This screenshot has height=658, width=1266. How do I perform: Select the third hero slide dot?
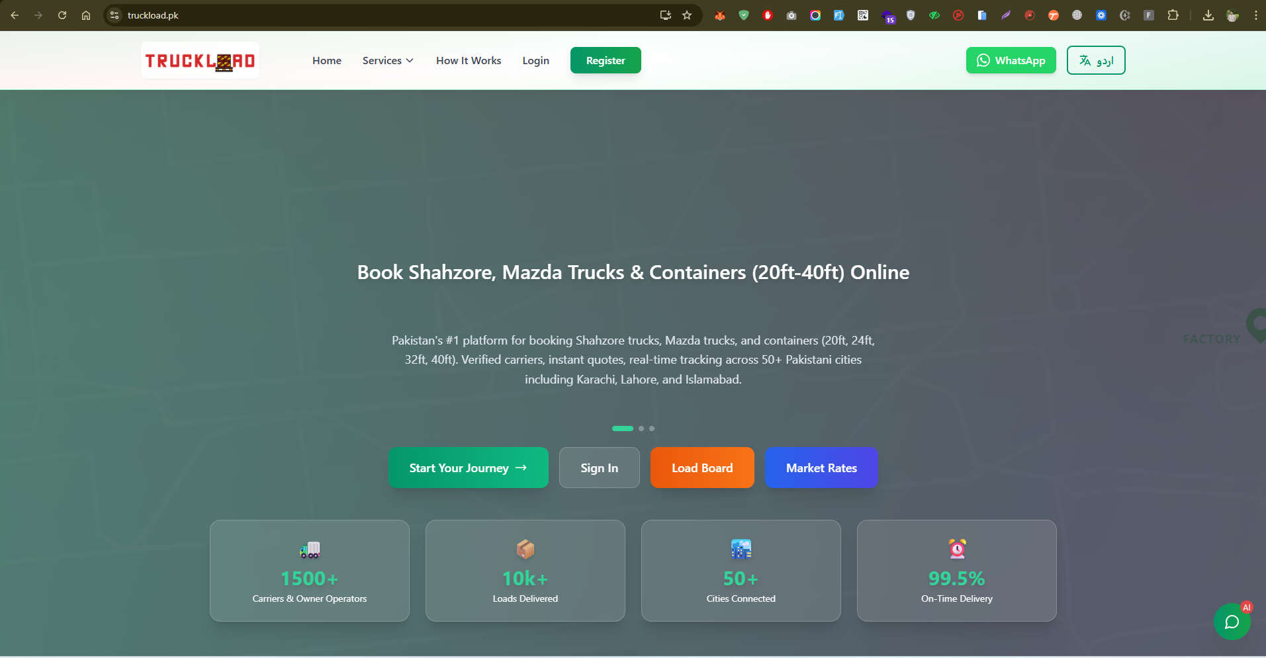(652, 429)
